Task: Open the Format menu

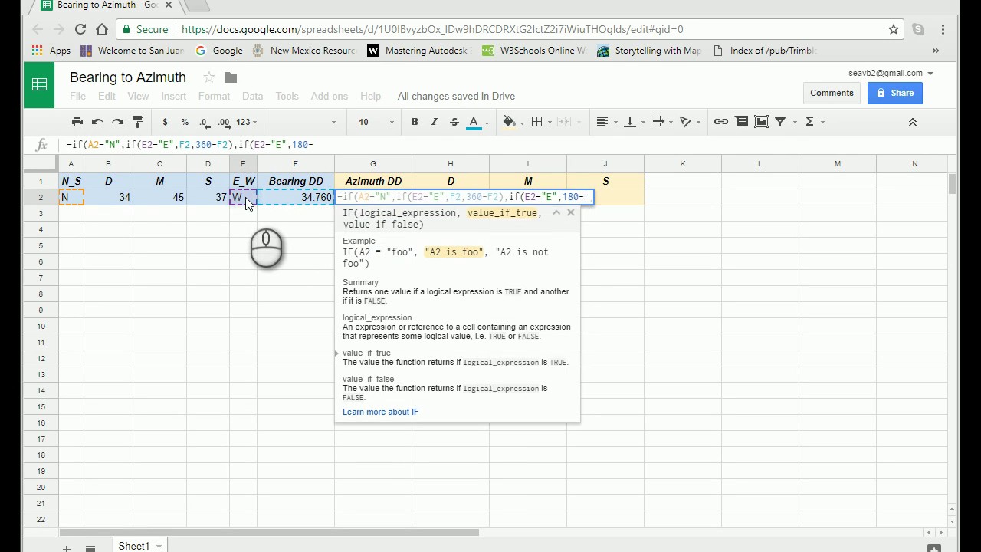Action: coord(214,97)
